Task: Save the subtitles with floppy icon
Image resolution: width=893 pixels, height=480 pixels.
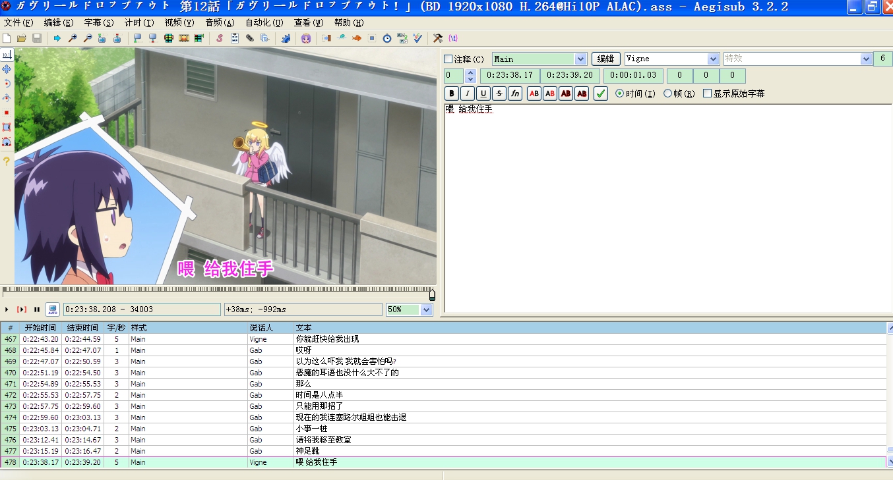Action: coord(37,38)
